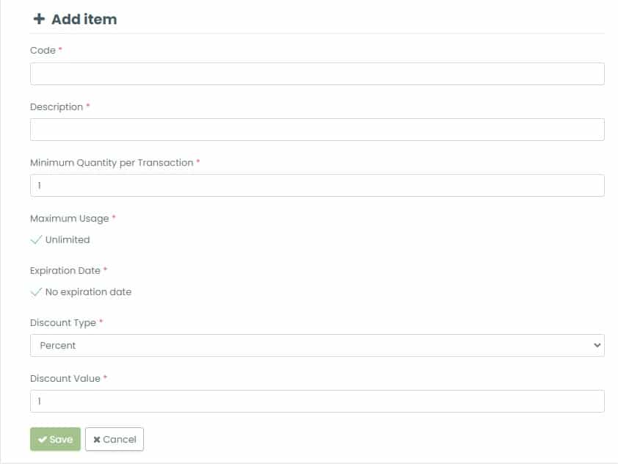Click the green checkmark next to Unlimited
This screenshot has height=464, width=618.
coord(37,239)
